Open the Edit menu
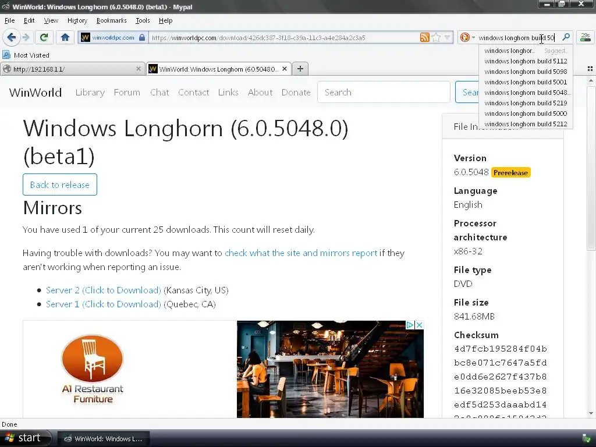 click(x=29, y=20)
